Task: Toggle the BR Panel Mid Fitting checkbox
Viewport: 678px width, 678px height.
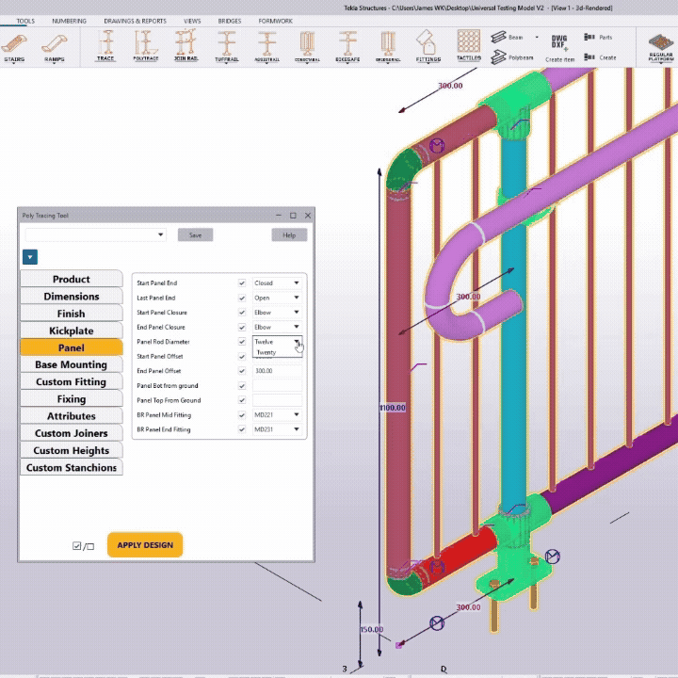Action: click(x=242, y=415)
